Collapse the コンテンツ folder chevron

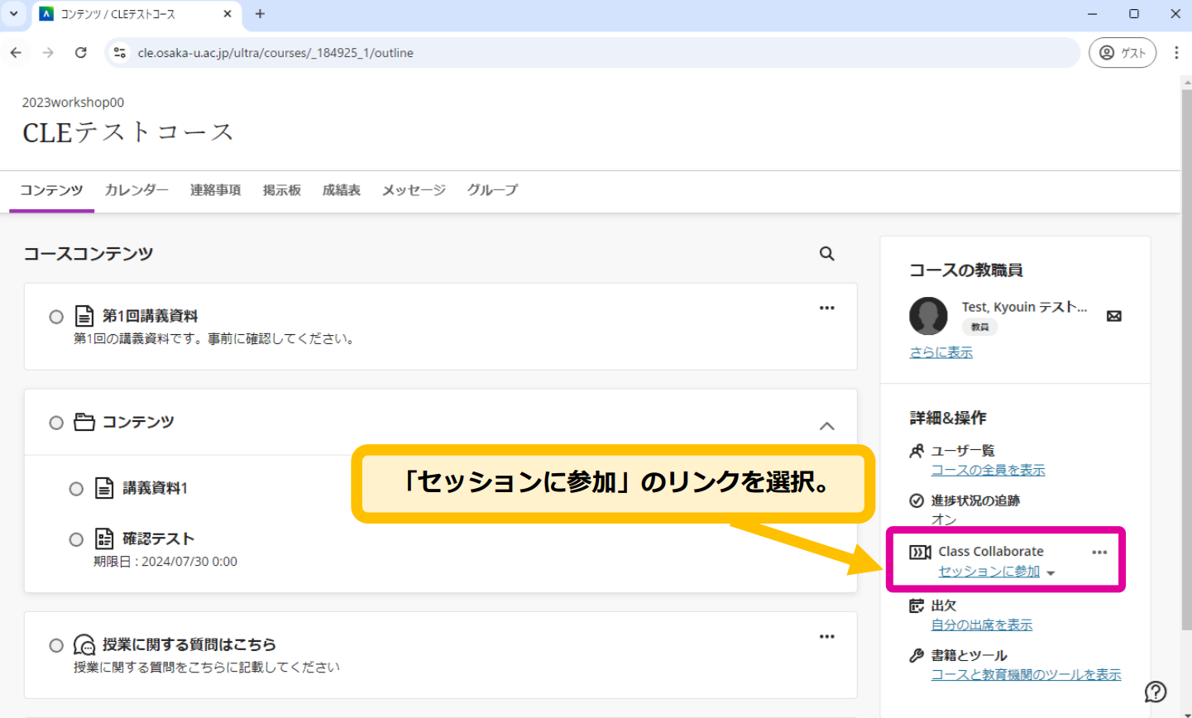click(x=826, y=425)
